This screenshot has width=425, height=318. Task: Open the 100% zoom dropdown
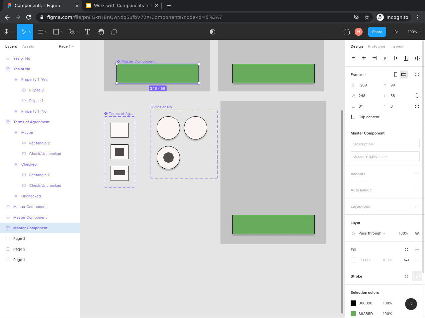click(414, 32)
